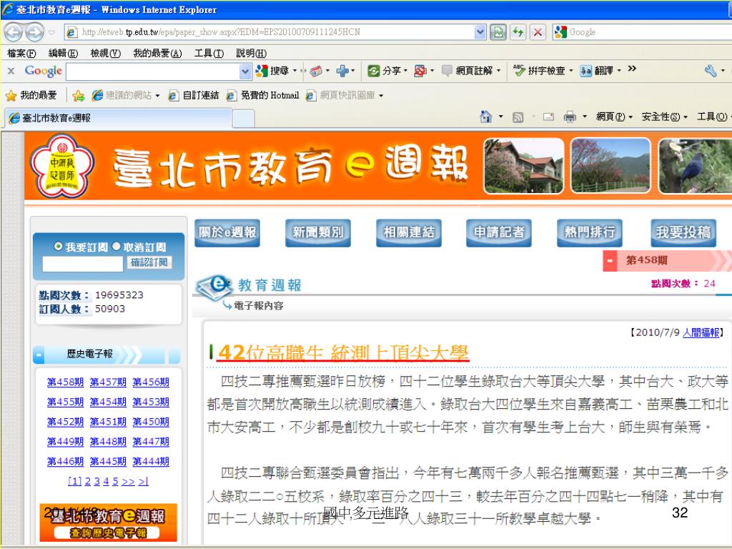Open the 申請記者 nav button

pyautogui.click(x=499, y=232)
